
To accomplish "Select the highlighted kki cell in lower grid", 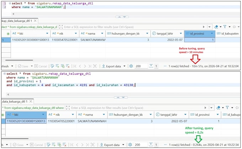I will [26, 121].
